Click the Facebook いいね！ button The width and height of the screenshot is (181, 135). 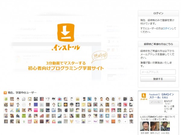(156, 102)
